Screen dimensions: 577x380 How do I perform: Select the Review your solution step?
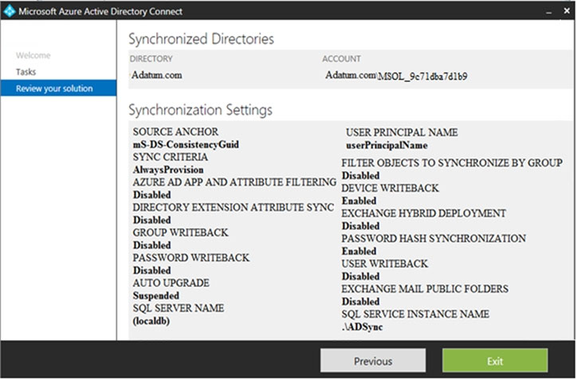[x=54, y=88]
